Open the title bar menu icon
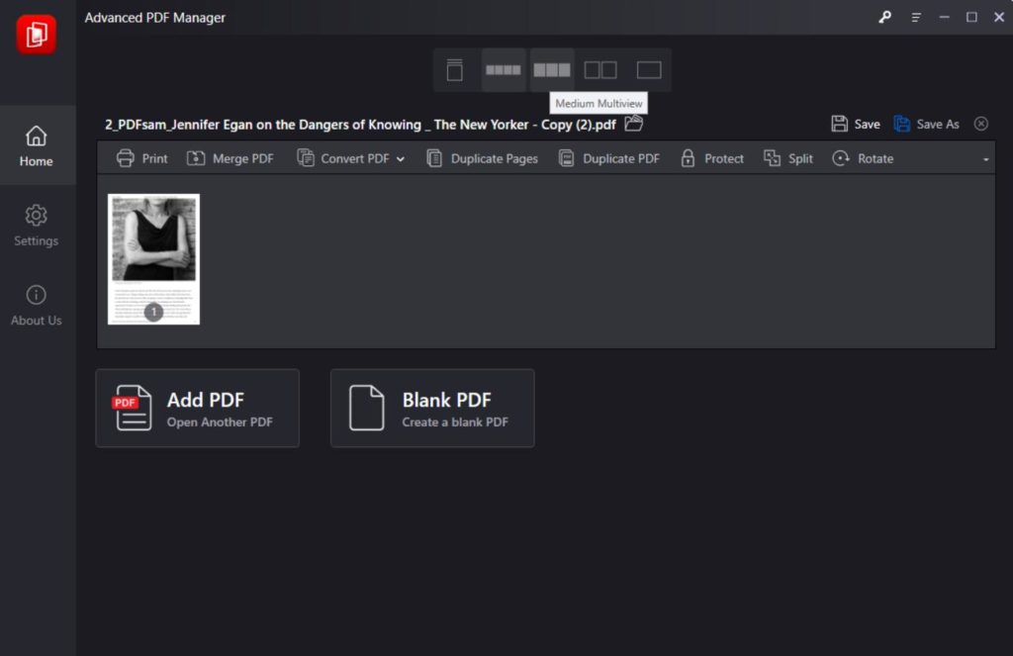This screenshot has width=1013, height=656. click(916, 18)
